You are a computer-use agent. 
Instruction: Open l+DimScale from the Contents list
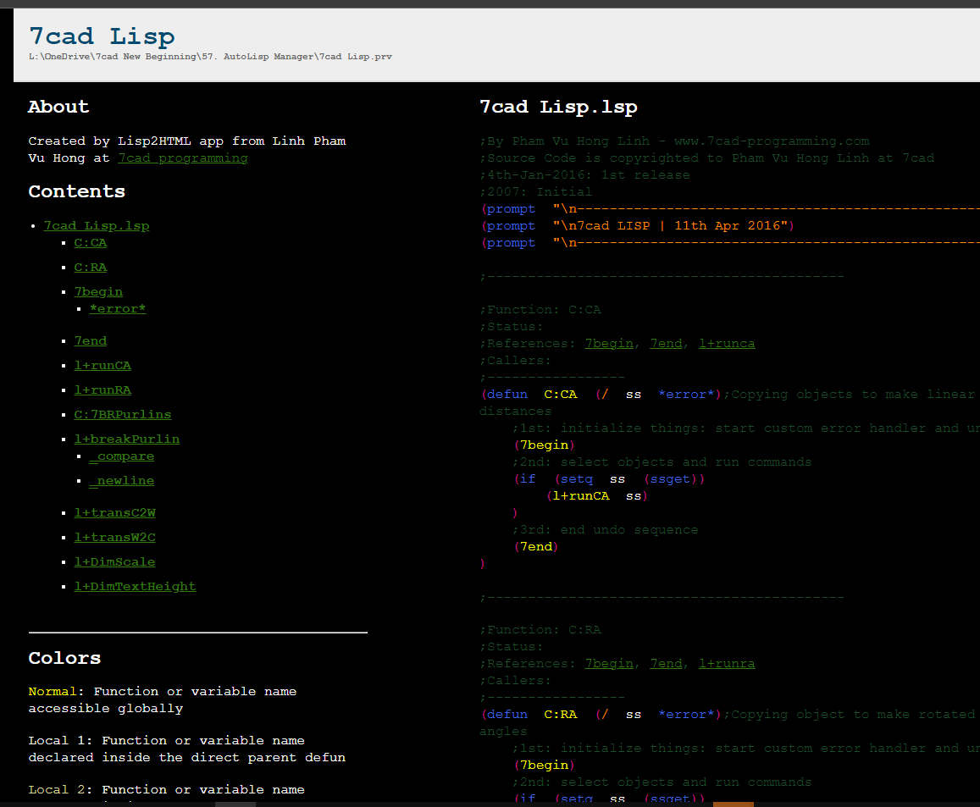click(114, 562)
